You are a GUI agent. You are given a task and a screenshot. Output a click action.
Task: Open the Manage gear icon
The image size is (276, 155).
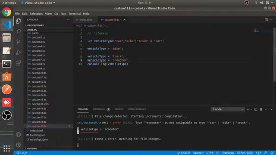pyautogui.click(x=18, y=145)
